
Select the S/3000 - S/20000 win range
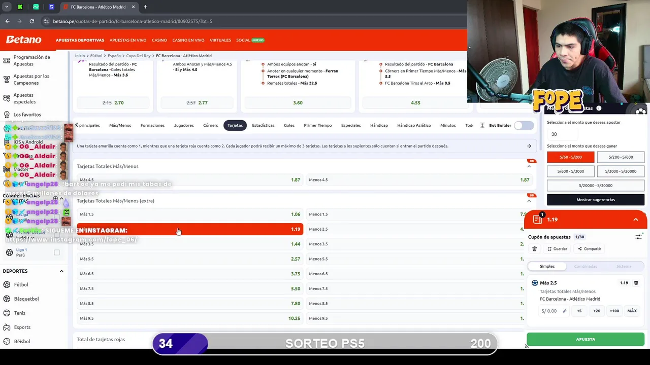coord(621,171)
